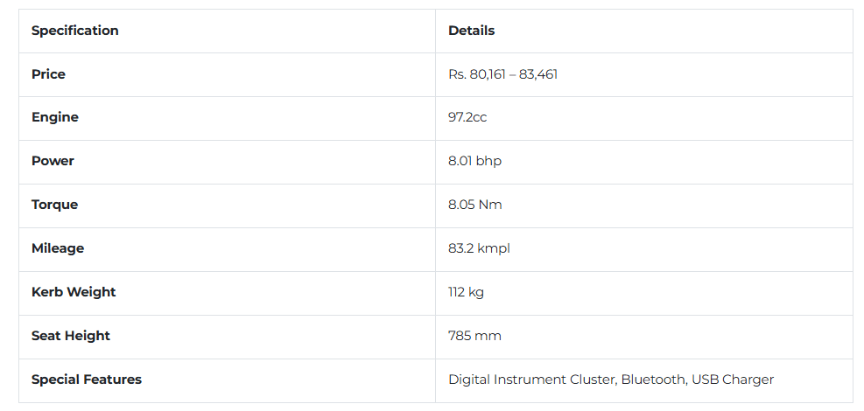This screenshot has width=864, height=411.
Task: Click the 97.2cc engine value
Action: (467, 118)
